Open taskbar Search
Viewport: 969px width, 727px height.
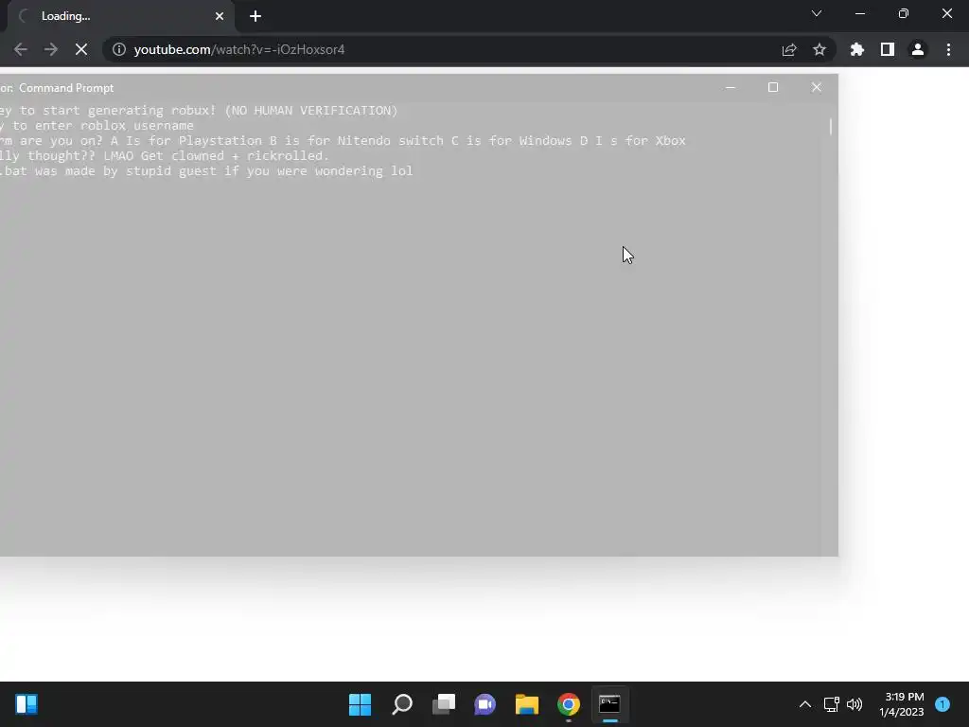tap(402, 704)
